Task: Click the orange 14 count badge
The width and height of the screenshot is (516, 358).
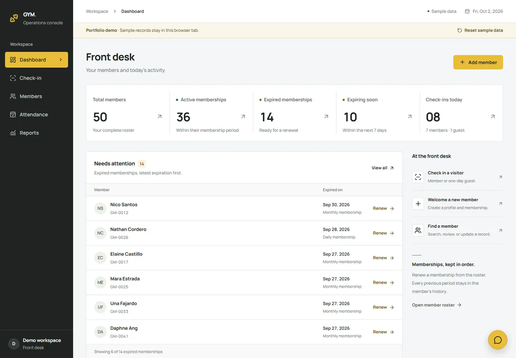Action: 142,164
